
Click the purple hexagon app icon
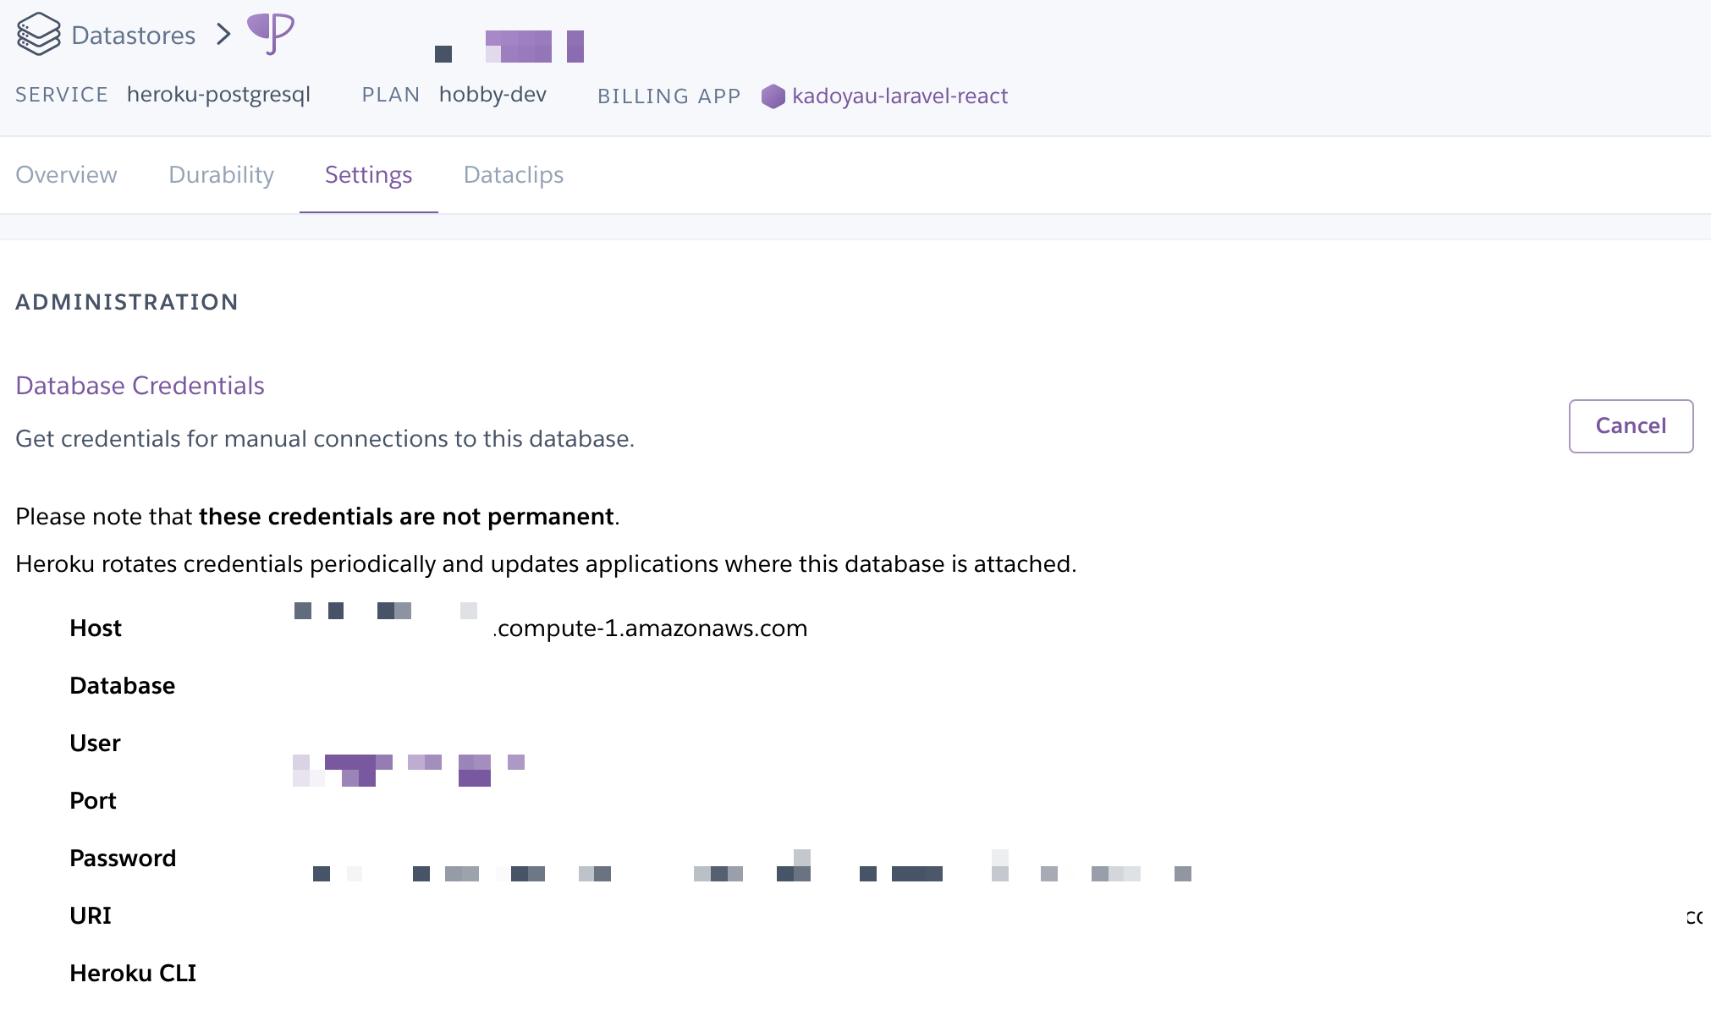[x=773, y=96]
